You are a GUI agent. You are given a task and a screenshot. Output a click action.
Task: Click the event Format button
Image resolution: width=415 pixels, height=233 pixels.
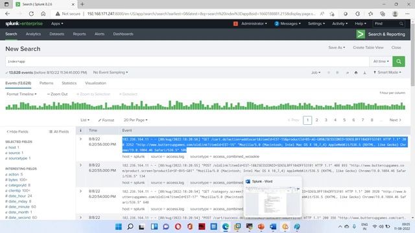(x=106, y=120)
